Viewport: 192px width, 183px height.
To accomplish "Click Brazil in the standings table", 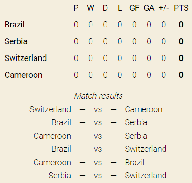I will [14, 25].
